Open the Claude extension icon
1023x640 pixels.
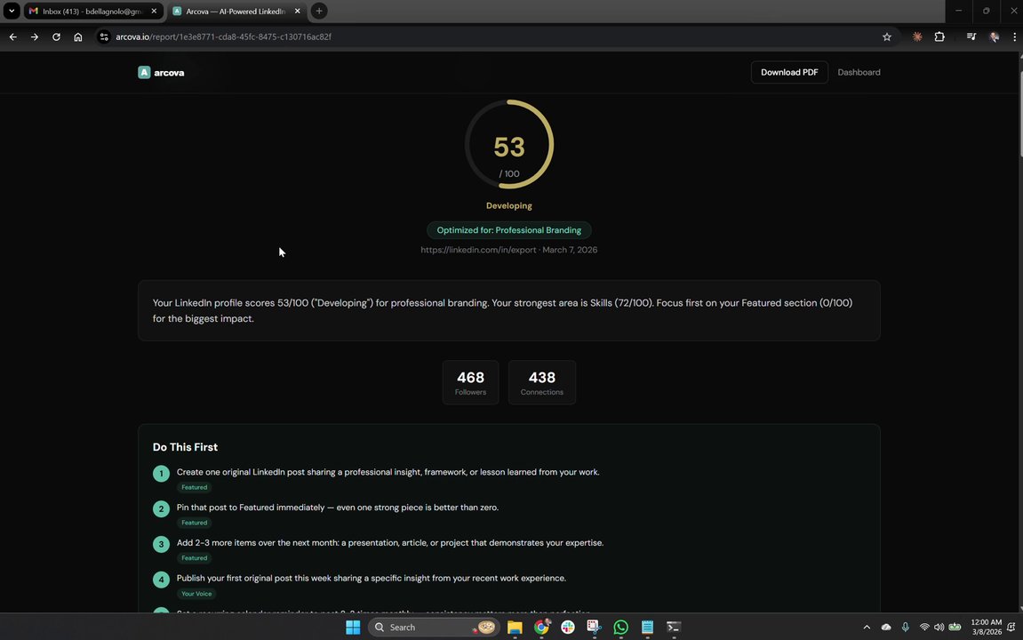tap(917, 37)
